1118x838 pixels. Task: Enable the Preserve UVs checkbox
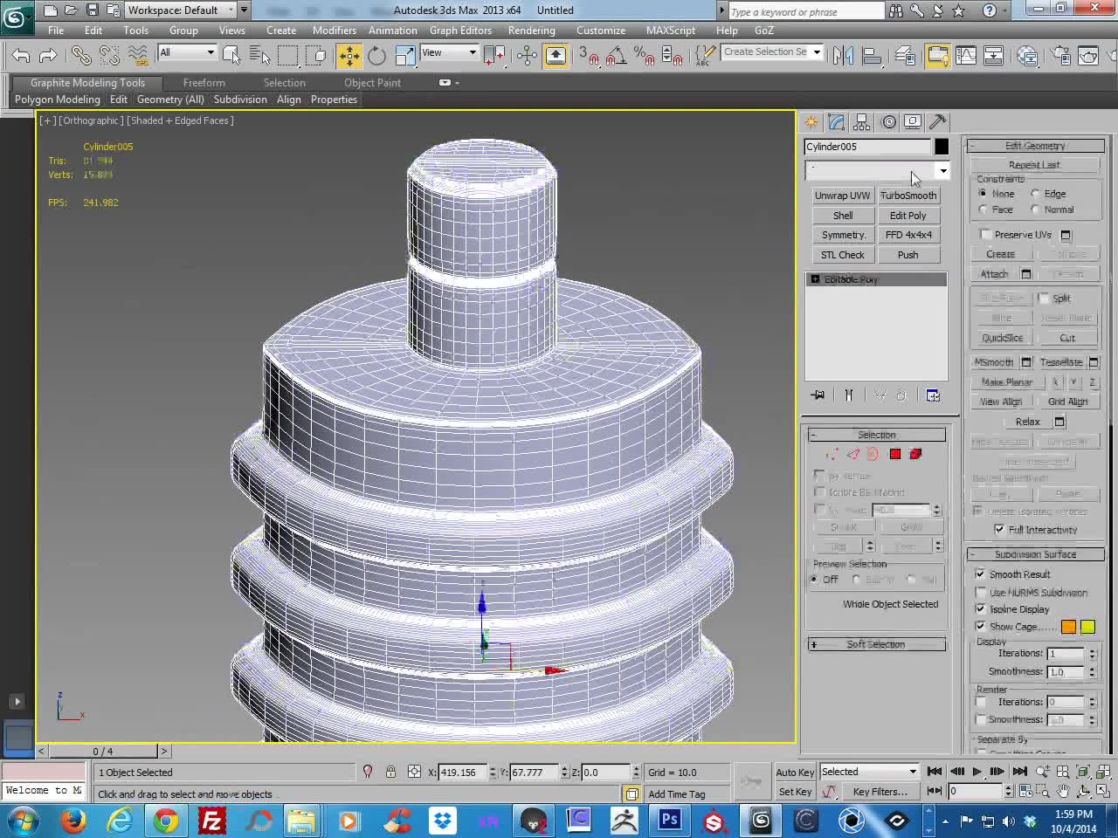click(986, 234)
